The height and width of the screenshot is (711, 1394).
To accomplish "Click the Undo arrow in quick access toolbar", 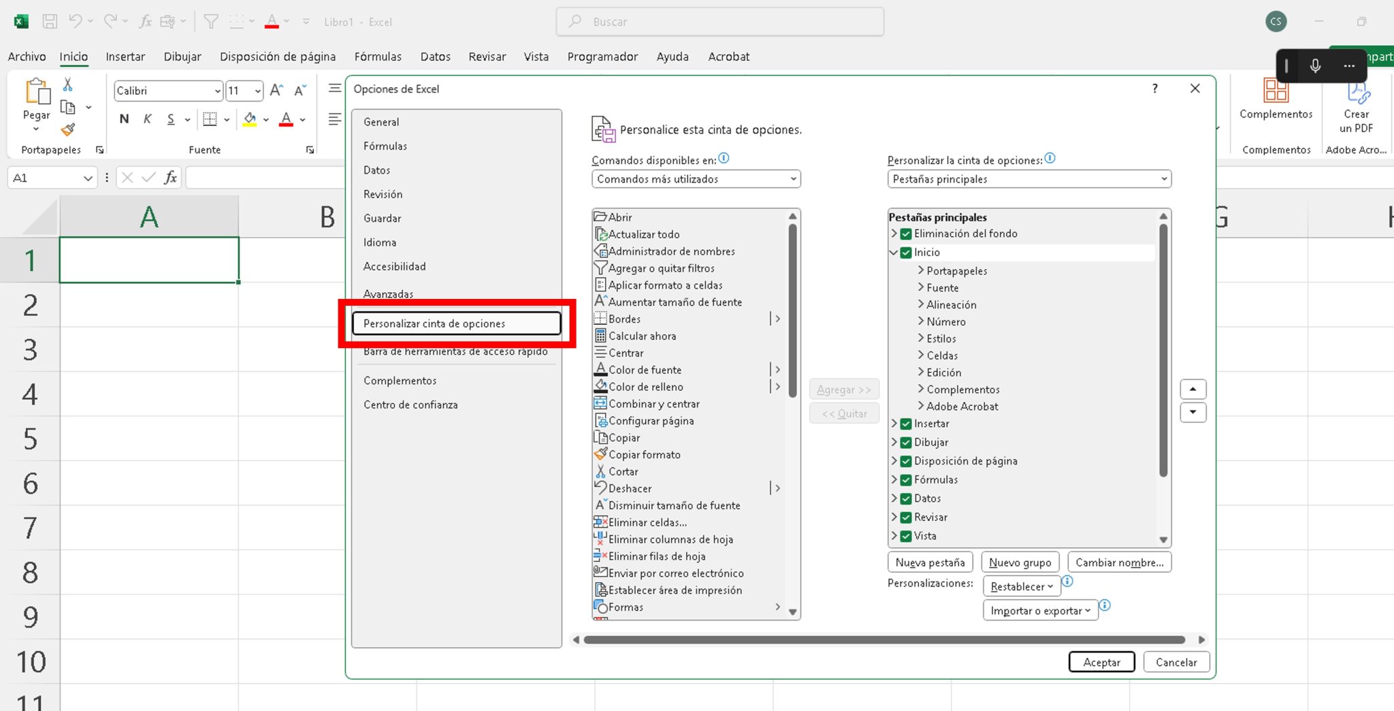I will [75, 21].
